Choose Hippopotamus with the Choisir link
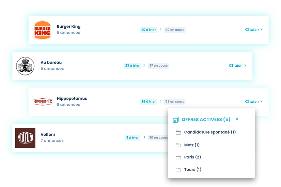Viewport: 281px width, 187px height. pos(253,101)
